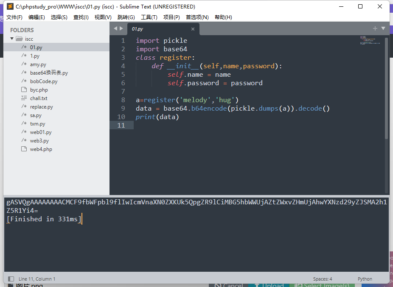Select 01.py in the sidebar
The height and width of the screenshot is (287, 393).
(x=56, y=47)
